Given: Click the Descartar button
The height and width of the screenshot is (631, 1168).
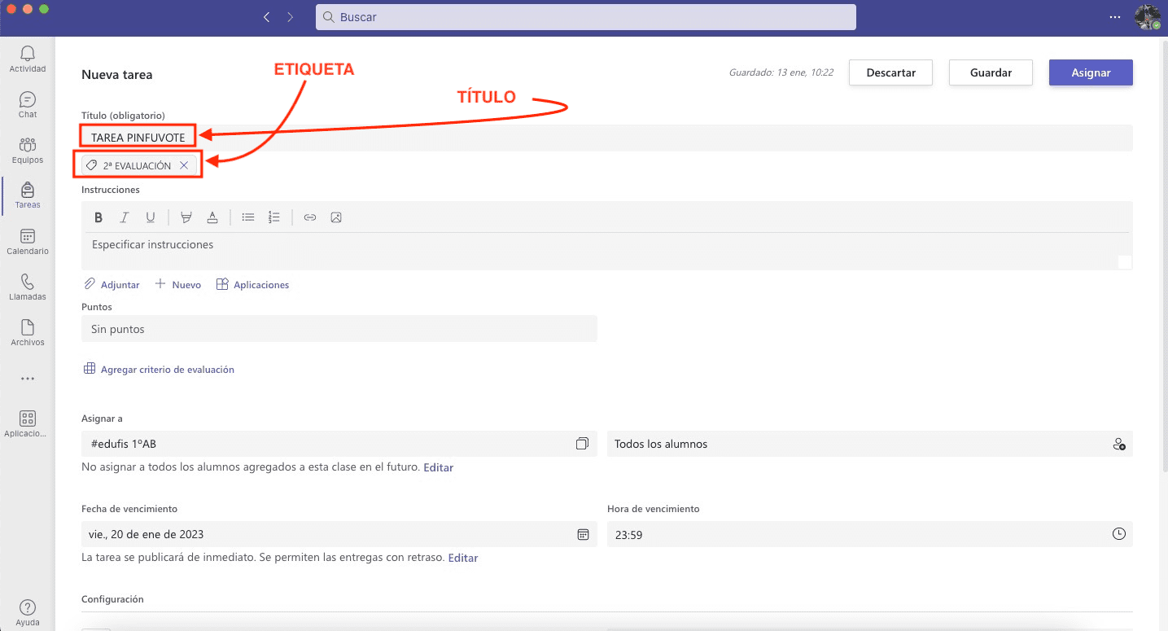Looking at the screenshot, I should (x=890, y=72).
